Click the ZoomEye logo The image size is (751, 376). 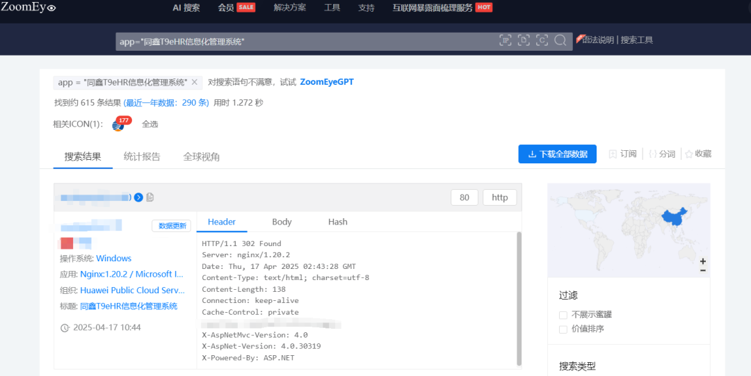point(29,7)
